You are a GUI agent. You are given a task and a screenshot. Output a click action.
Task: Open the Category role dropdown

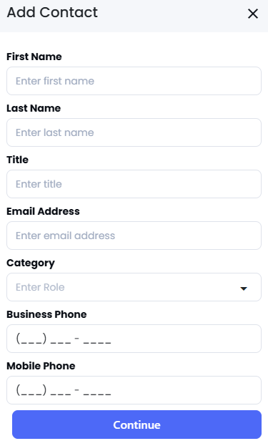134,287
